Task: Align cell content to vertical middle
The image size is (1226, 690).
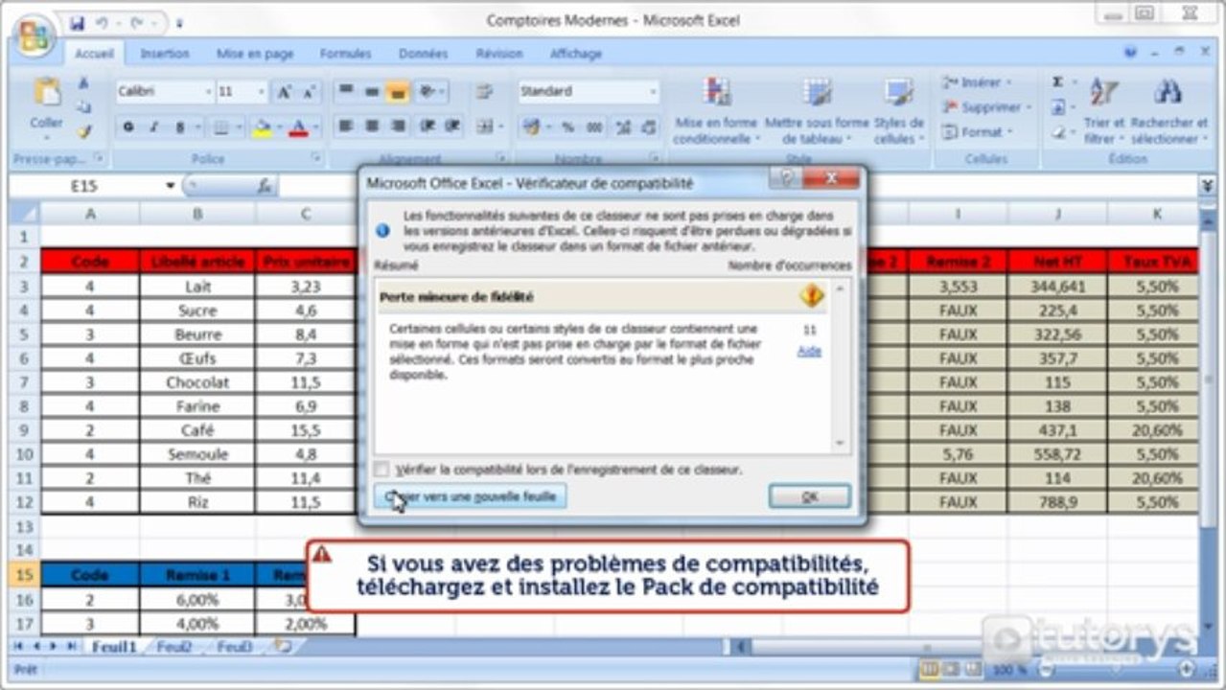Action: 371,92
